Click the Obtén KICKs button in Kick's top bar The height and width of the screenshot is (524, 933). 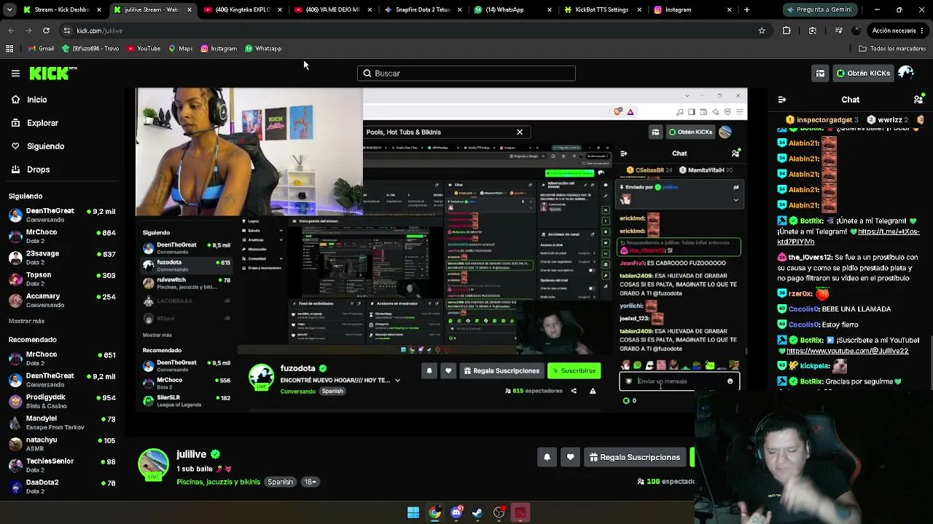pyautogui.click(x=863, y=73)
